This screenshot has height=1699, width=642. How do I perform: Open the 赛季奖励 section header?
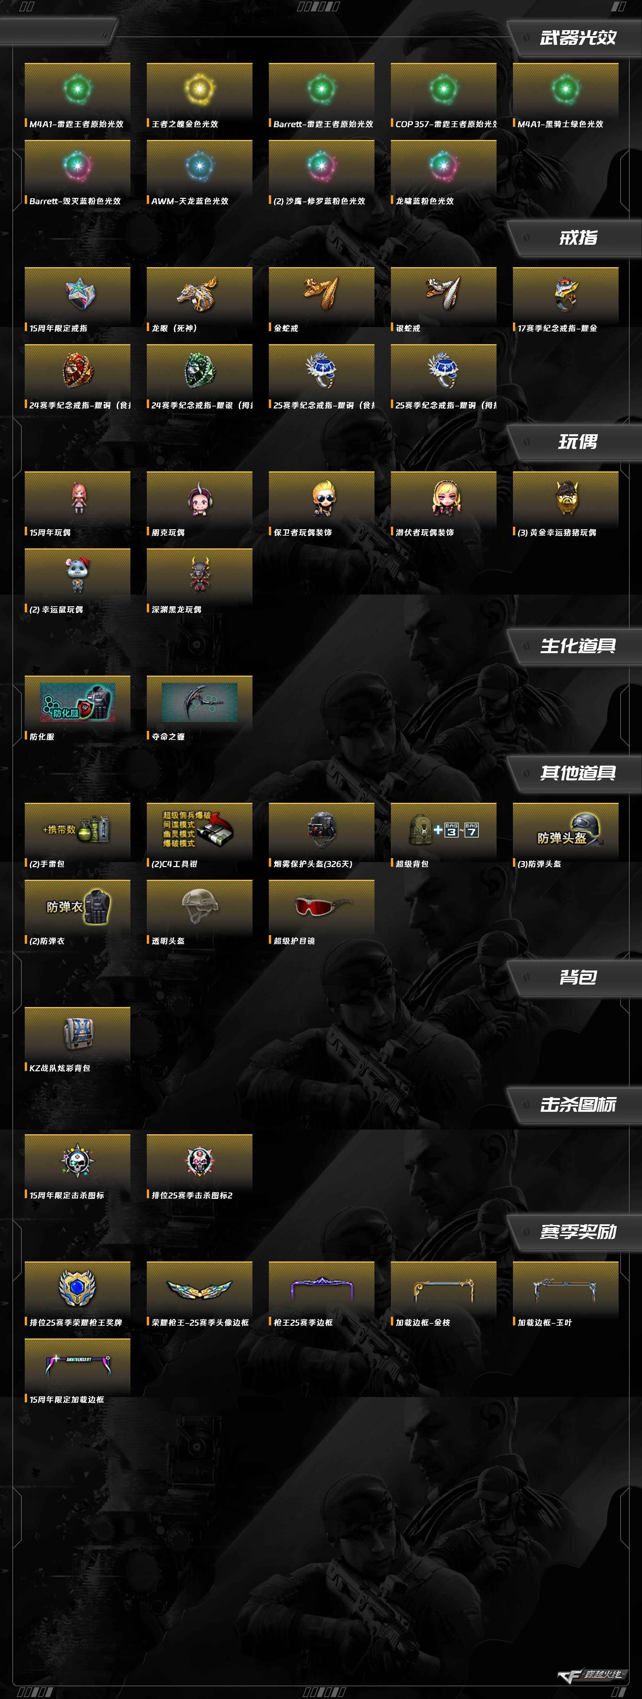pyautogui.click(x=577, y=1231)
